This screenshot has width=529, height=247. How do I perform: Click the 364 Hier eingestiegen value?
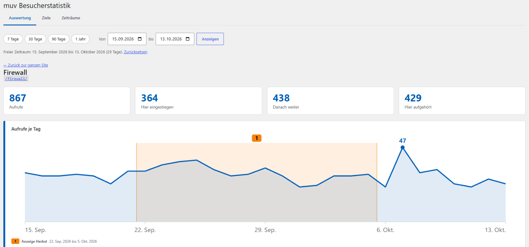(x=149, y=98)
